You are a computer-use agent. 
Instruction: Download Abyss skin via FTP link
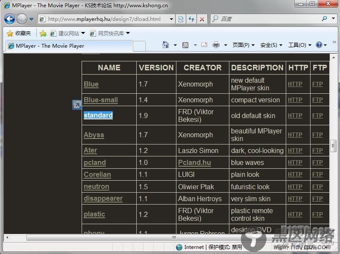point(317,135)
